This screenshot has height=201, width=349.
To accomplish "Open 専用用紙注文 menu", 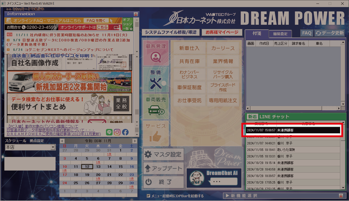I will [223, 101].
